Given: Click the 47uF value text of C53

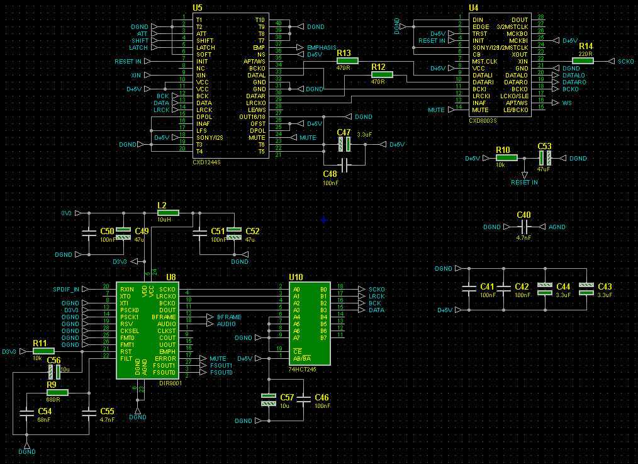Looking at the screenshot, I should click(544, 169).
